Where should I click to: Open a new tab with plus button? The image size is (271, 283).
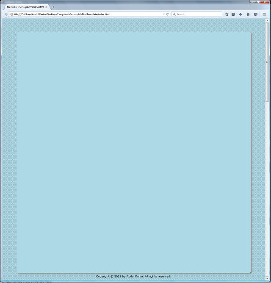[53, 7]
